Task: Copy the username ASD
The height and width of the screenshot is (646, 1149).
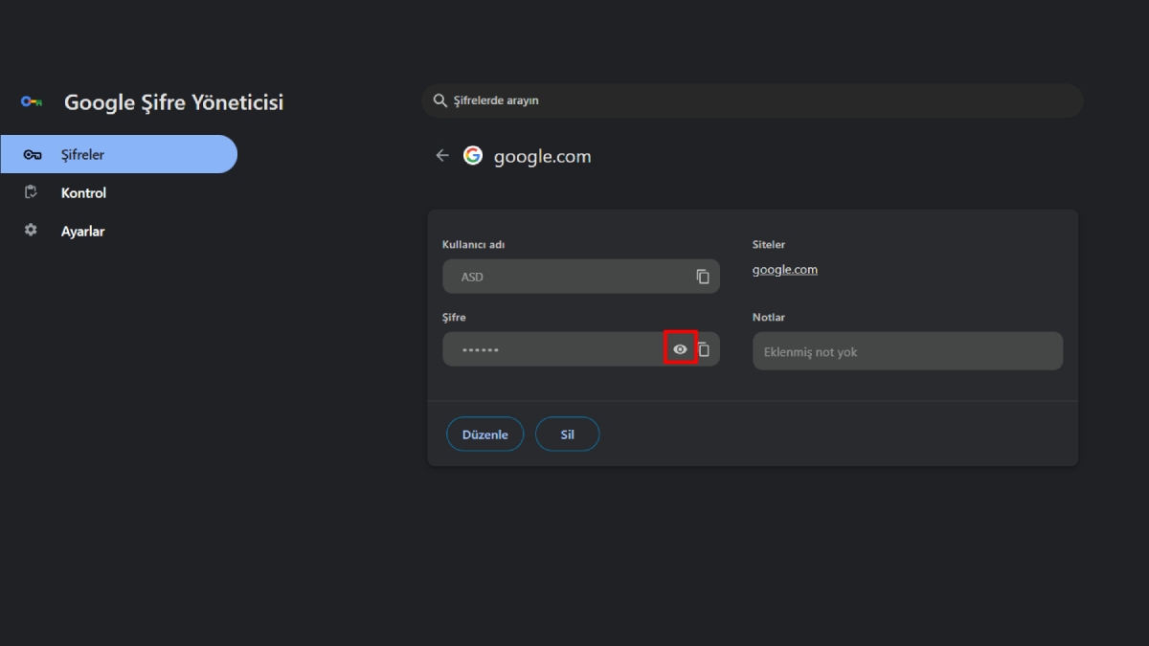Action: [x=703, y=277]
